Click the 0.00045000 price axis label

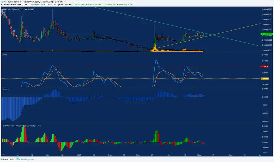[x=267, y=9]
